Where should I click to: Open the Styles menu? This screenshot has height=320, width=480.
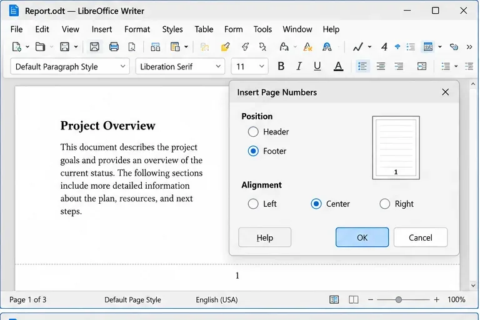pyautogui.click(x=172, y=29)
